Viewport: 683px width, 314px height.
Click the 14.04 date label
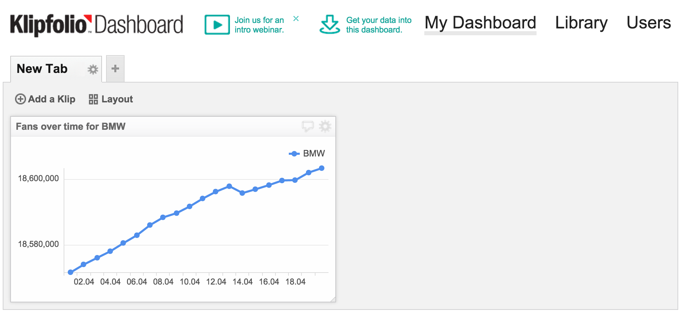242,282
